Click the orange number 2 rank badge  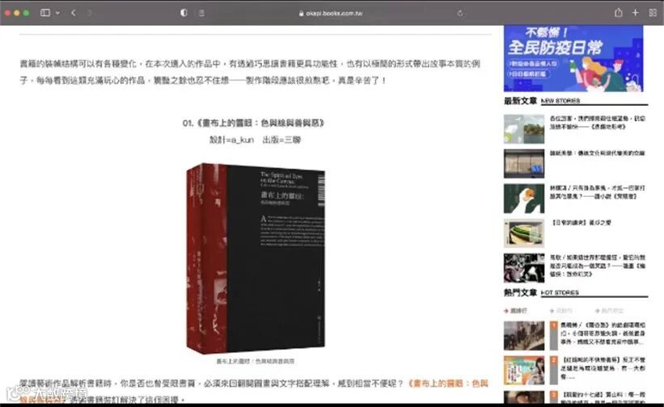click(x=553, y=360)
